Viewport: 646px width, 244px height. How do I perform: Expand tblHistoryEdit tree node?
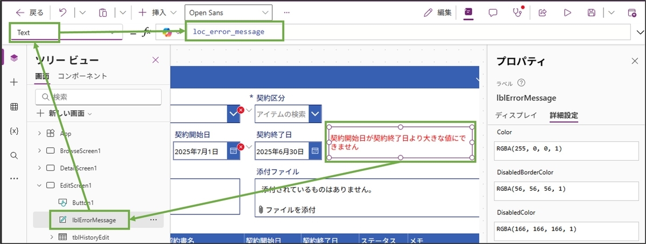(x=52, y=236)
